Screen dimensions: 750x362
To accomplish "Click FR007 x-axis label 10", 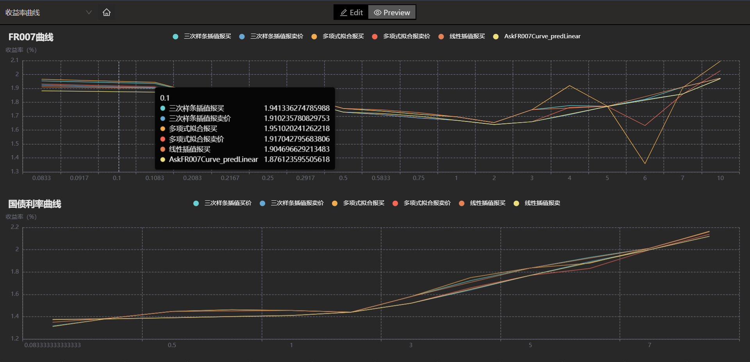I will tap(720, 178).
